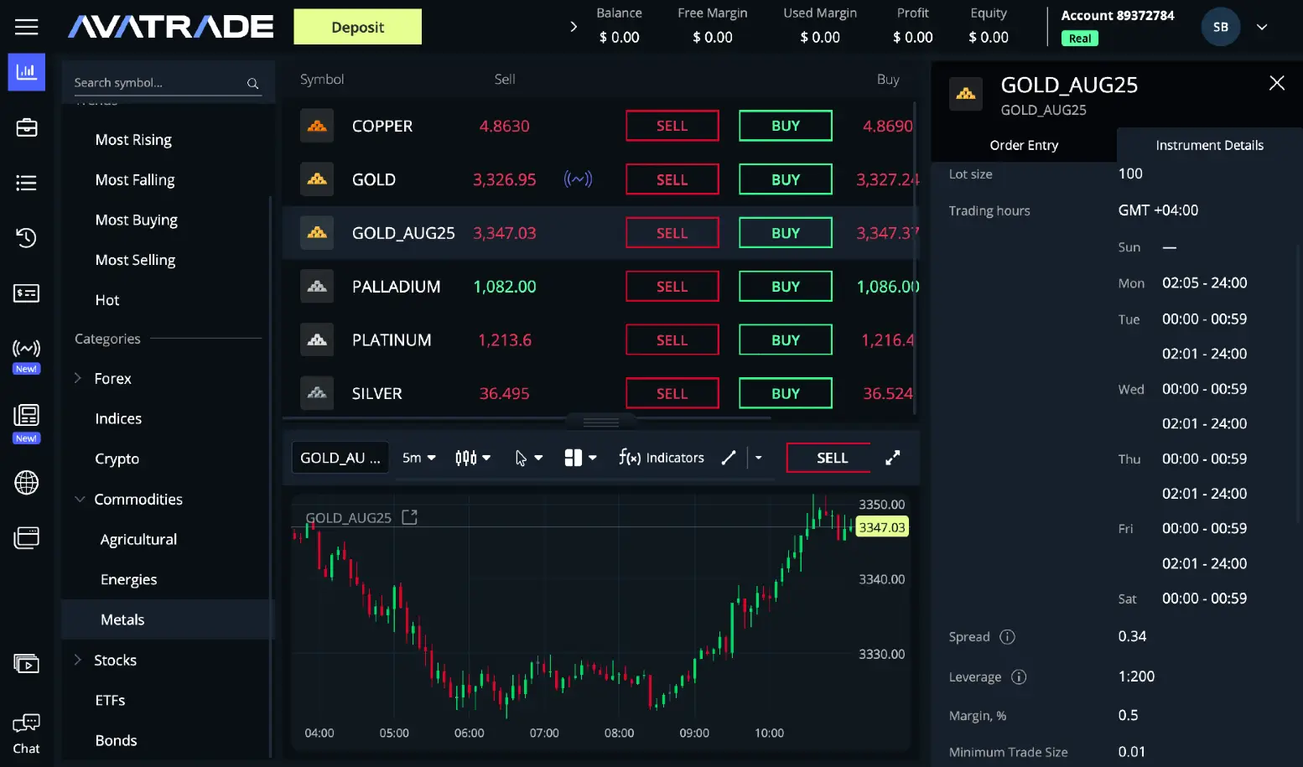Viewport: 1303px width, 767px height.
Task: Click SELL for COPPER
Action: click(x=672, y=126)
